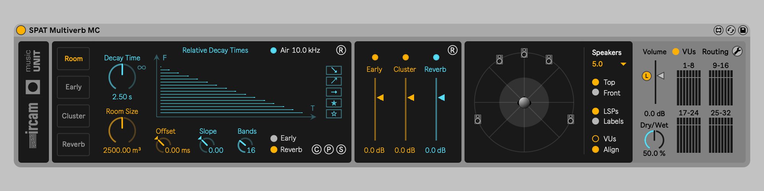Toggle the Reverb level enable dot
The height and width of the screenshot is (191, 764).
click(436, 57)
